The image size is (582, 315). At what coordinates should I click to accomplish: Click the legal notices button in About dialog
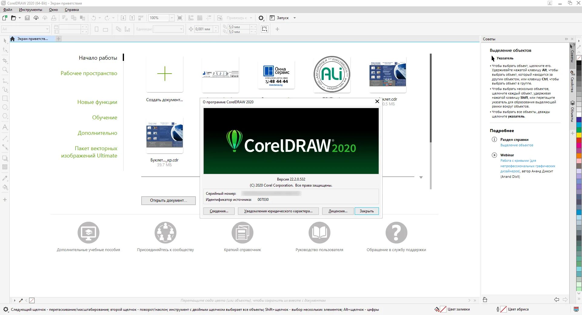click(x=278, y=211)
